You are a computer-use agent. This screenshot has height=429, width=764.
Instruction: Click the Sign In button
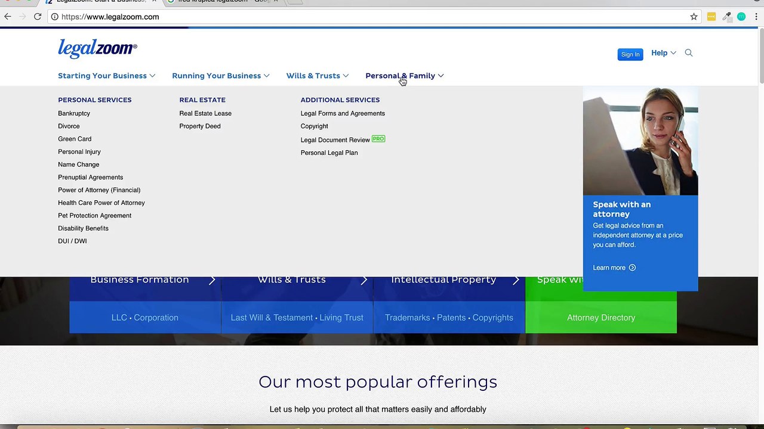(630, 54)
